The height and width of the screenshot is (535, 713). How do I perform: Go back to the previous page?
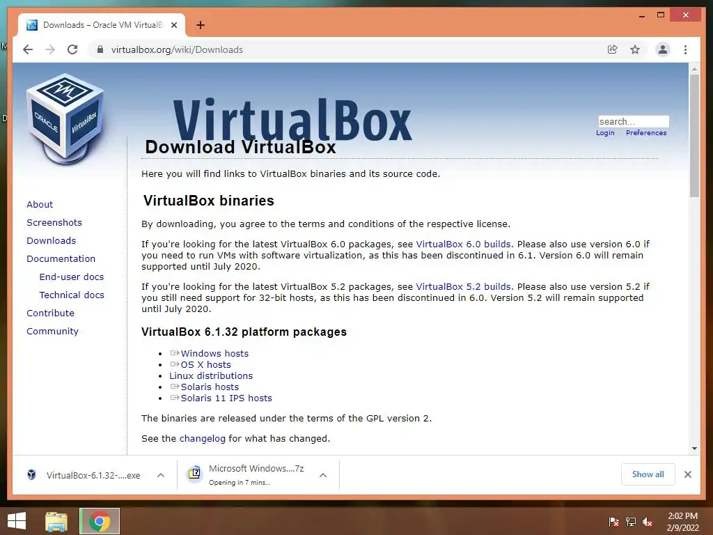[28, 49]
